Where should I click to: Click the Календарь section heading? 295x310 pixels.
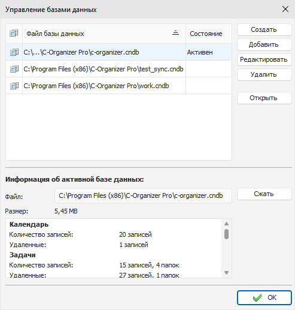point(29,224)
